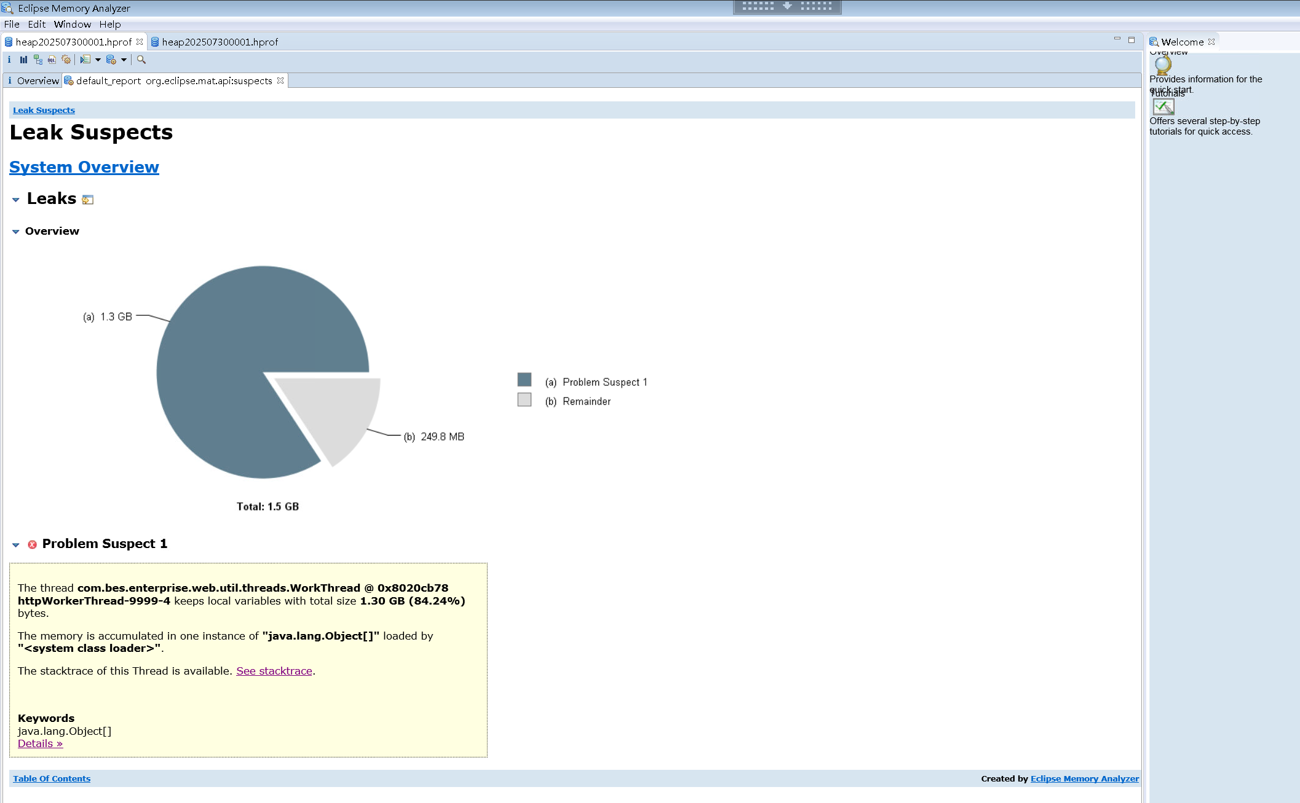Click the Eclipse Memory Analyzer title icon
The width and height of the screenshot is (1300, 803).
coord(7,8)
